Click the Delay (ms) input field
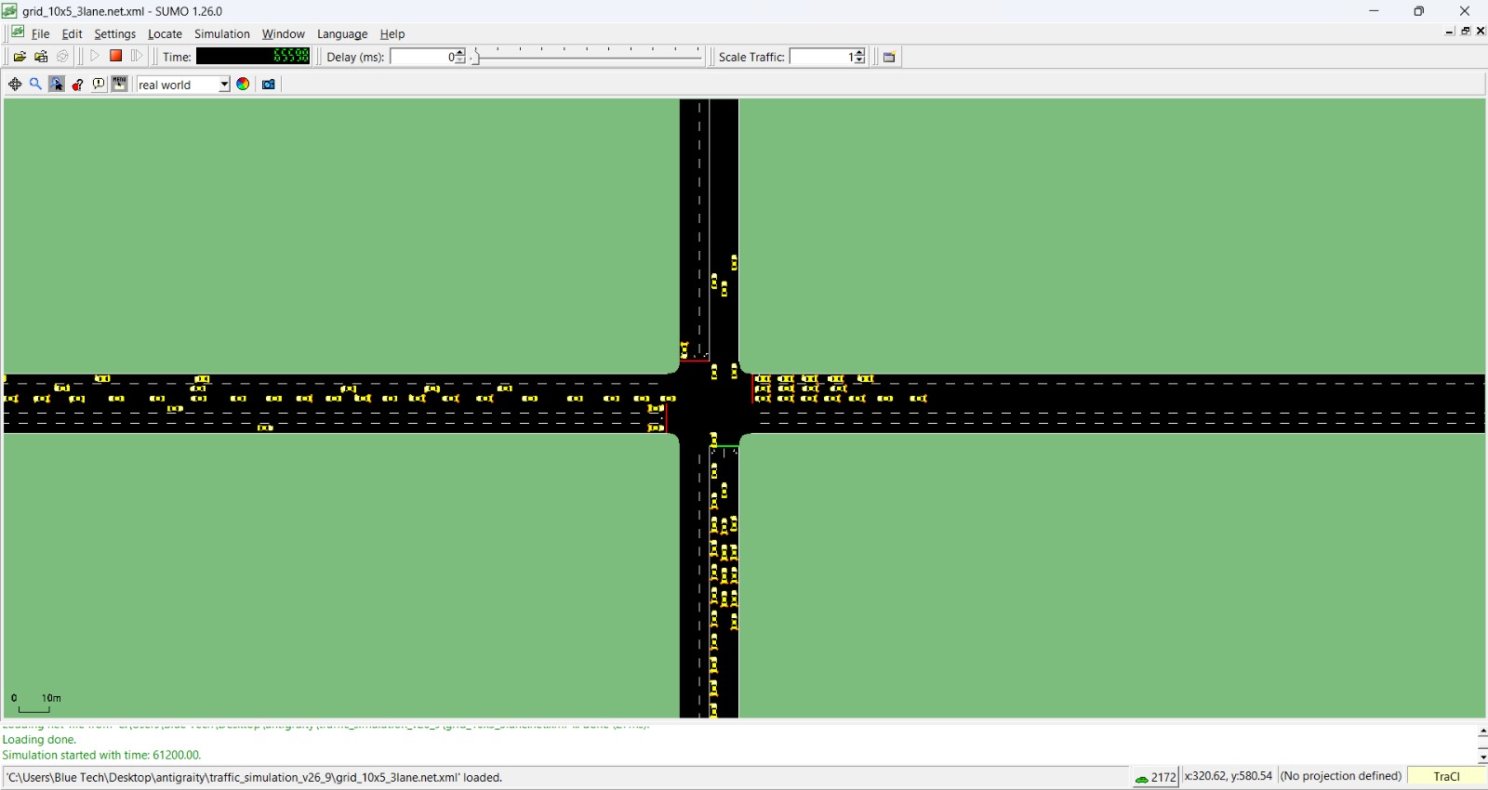This screenshot has width=1488, height=790. (x=423, y=57)
